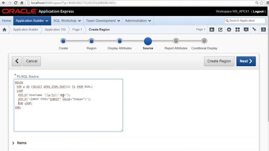
Task: Click the address bar zoom magnifier icon
Action: pyautogui.click(x=257, y=3)
